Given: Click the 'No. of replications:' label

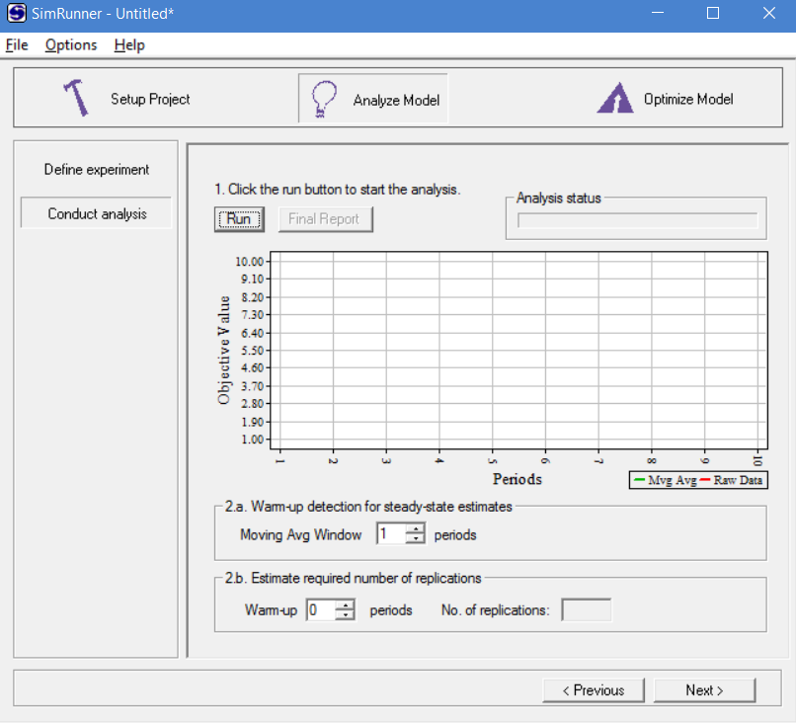Looking at the screenshot, I should tap(496, 609).
